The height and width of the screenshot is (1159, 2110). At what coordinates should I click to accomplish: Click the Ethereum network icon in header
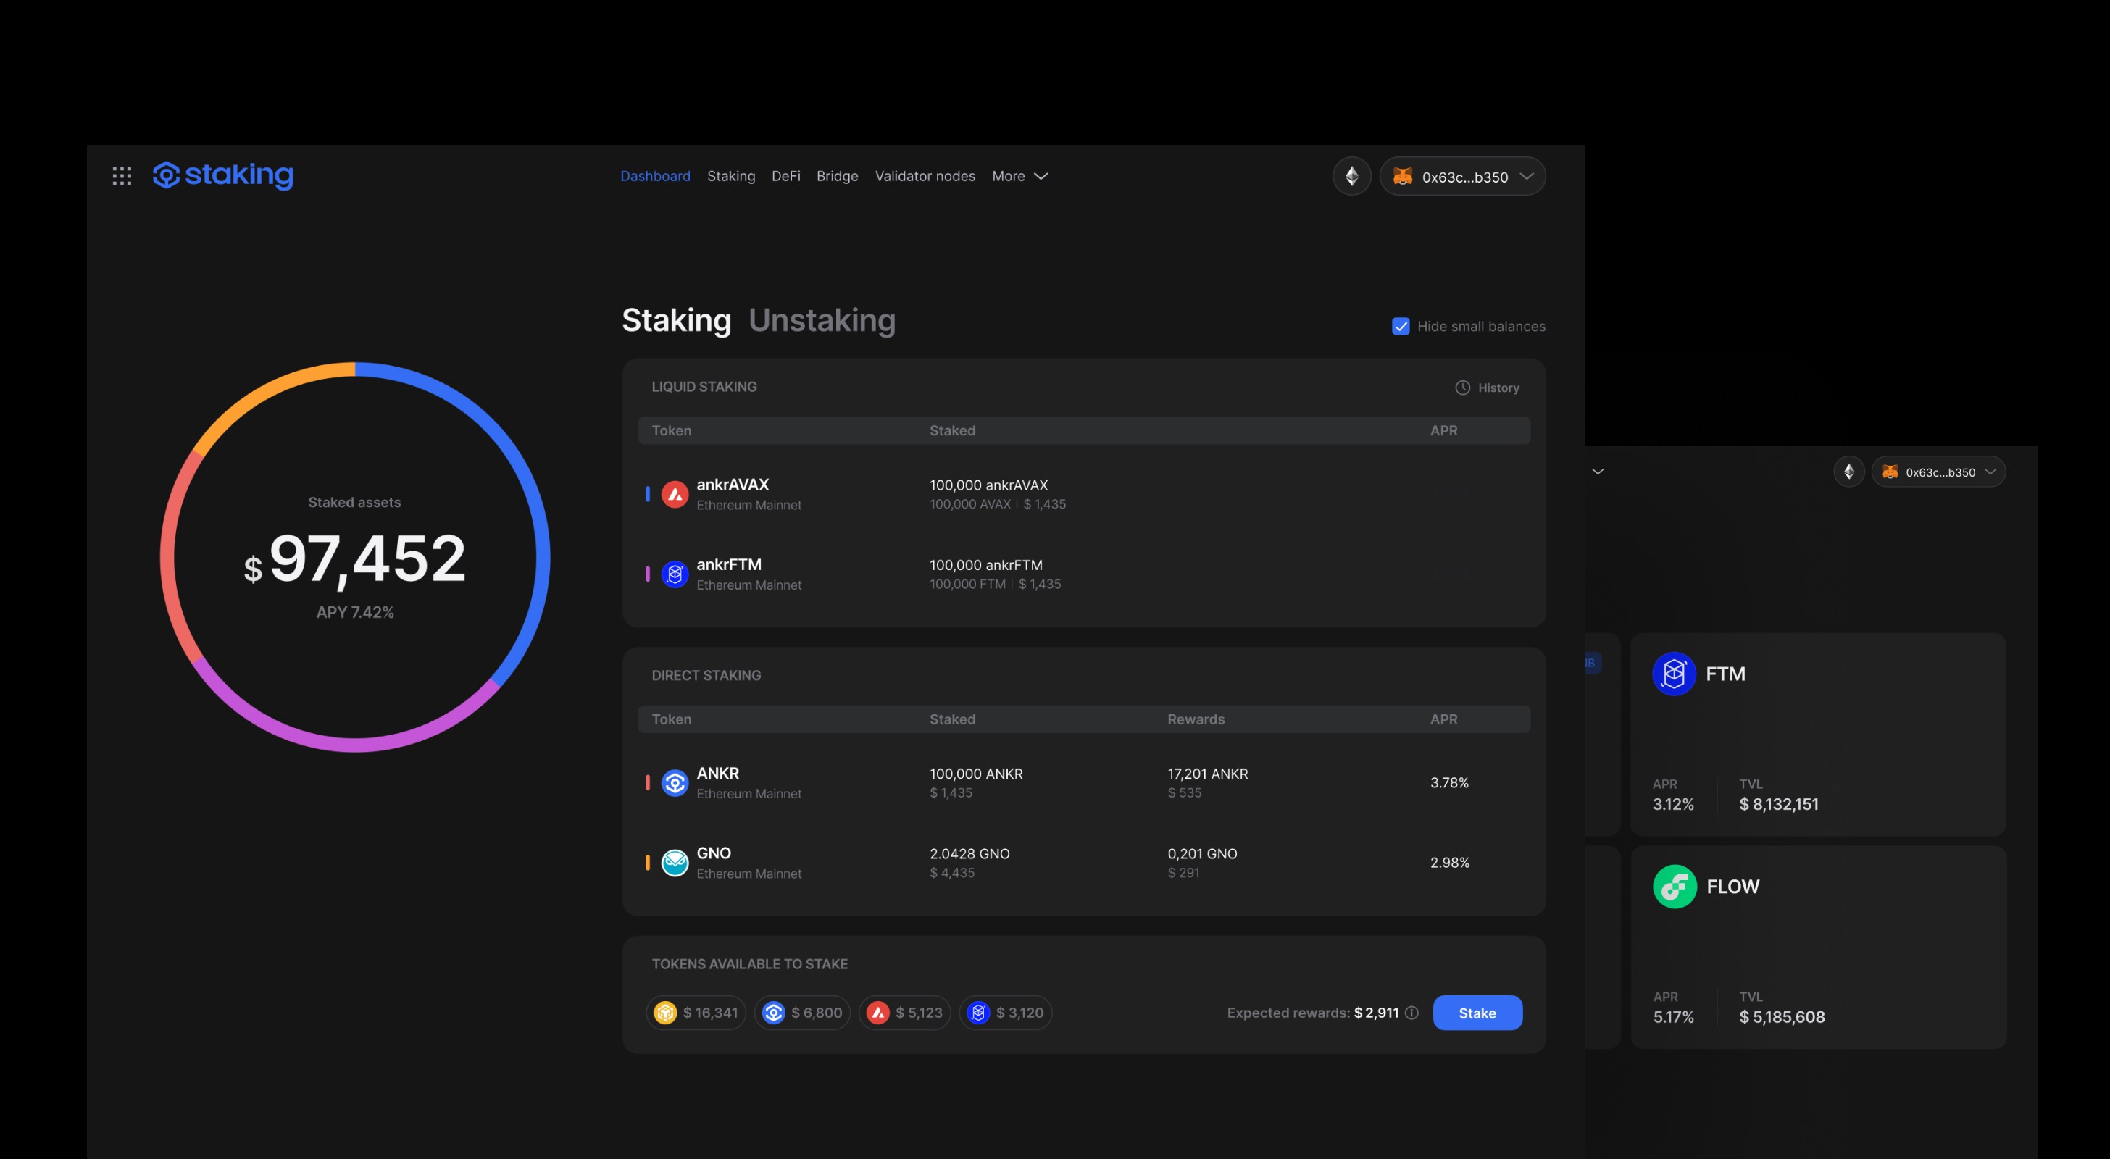1351,176
